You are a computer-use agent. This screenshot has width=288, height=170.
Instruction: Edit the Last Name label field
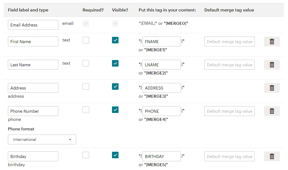pyautogui.click(x=33, y=65)
